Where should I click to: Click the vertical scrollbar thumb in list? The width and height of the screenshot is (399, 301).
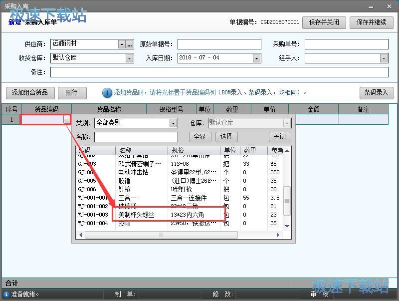pyautogui.click(x=287, y=201)
